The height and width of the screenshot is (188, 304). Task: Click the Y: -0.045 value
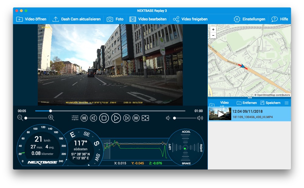coord(138,163)
